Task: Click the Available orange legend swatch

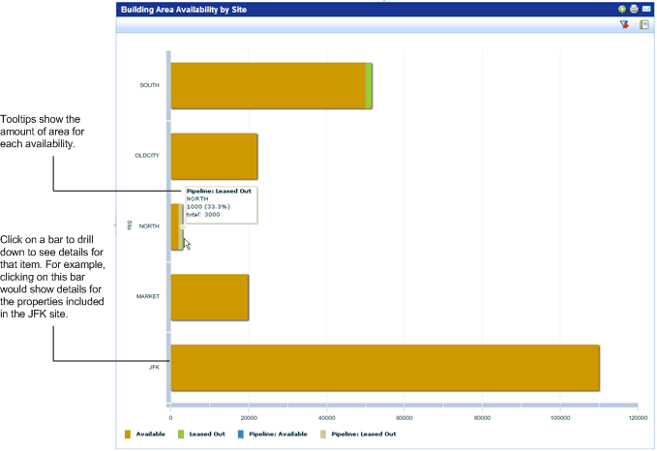Action: (x=128, y=435)
